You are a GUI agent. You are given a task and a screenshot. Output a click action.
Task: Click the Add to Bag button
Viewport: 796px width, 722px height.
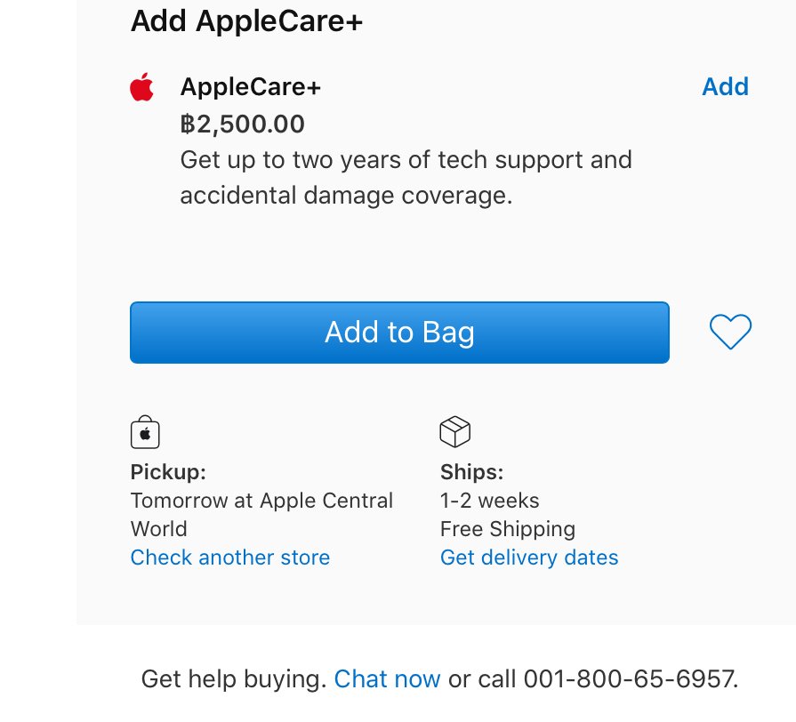399,333
